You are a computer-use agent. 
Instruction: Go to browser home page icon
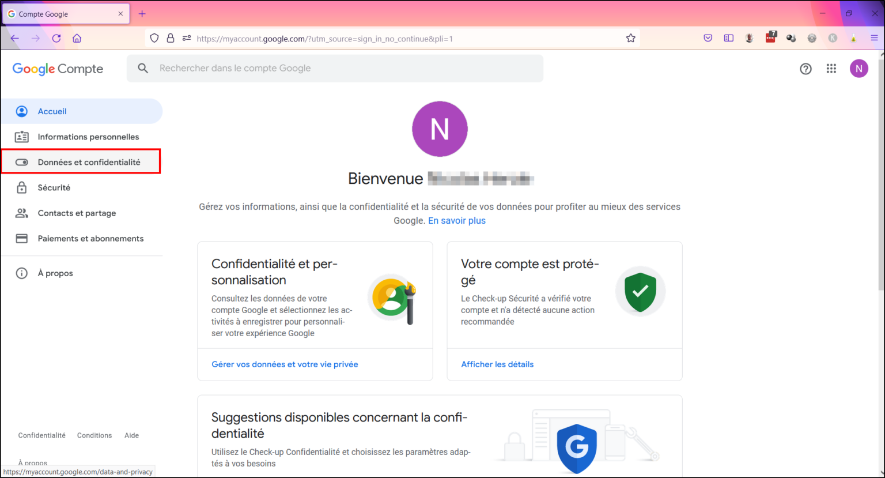point(77,38)
